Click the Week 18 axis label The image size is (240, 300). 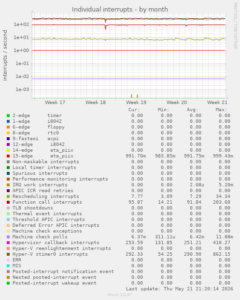[x=96, y=103]
